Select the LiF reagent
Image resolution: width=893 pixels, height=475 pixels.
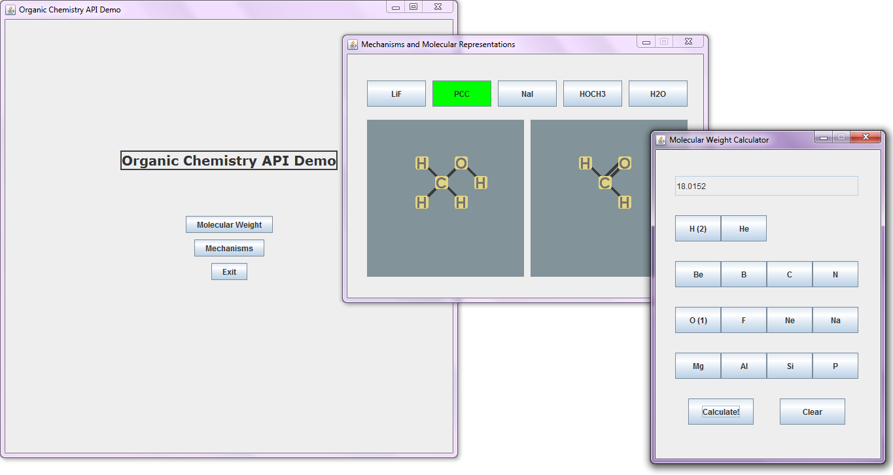[x=396, y=94]
